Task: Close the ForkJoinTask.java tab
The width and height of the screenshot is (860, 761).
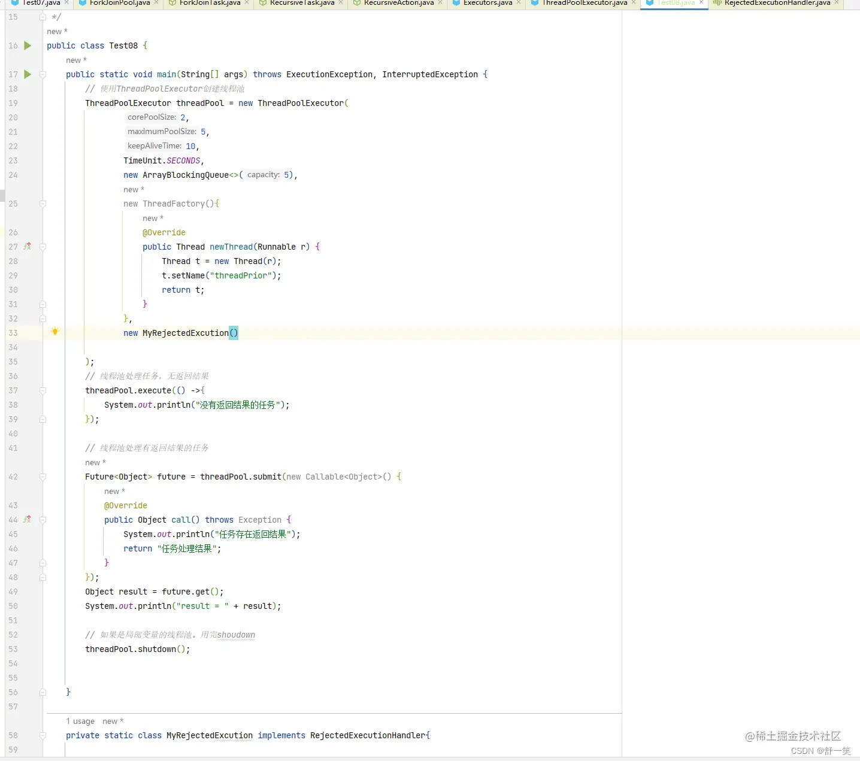Action: click(247, 3)
